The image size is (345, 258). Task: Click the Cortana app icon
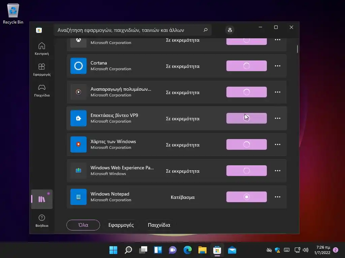tap(78, 66)
